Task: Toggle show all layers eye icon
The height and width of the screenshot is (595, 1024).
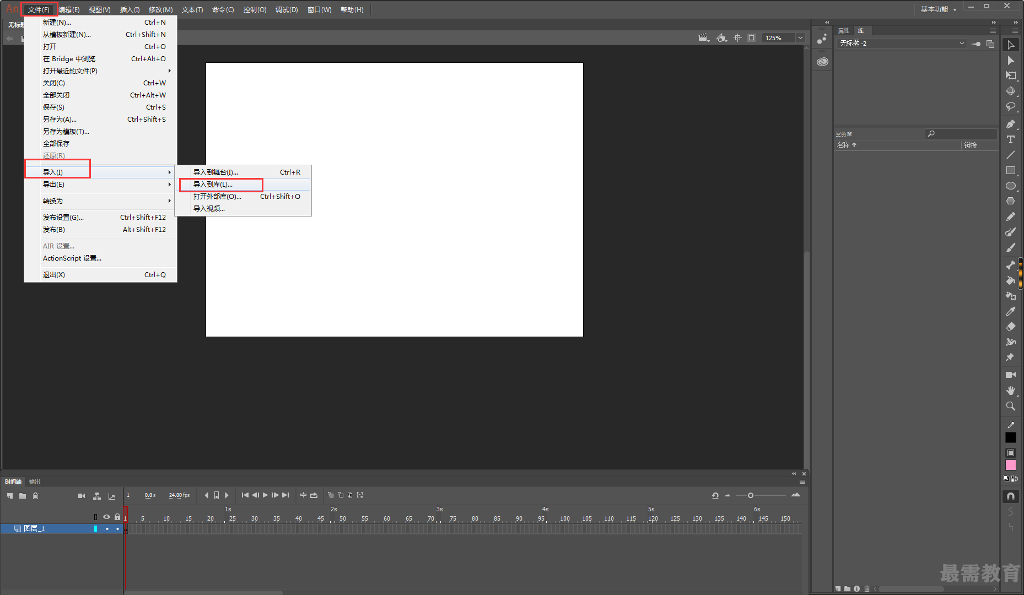Action: coord(106,517)
